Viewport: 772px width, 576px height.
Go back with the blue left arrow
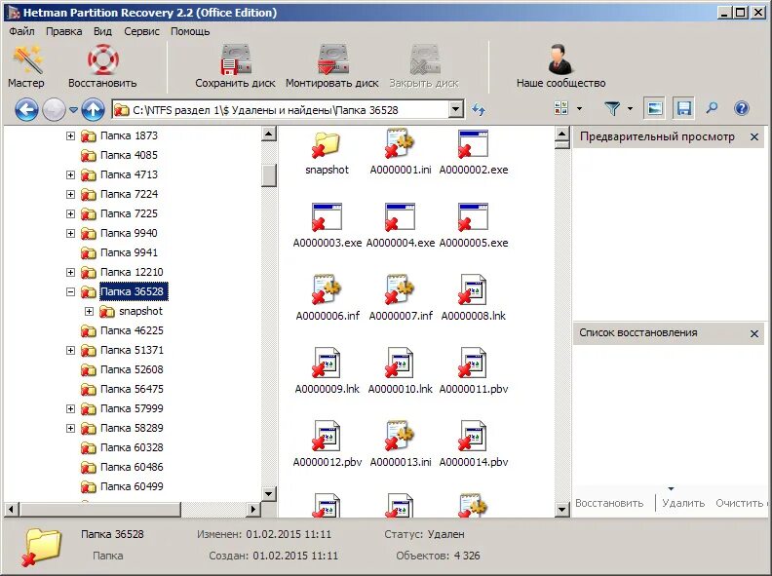point(26,109)
